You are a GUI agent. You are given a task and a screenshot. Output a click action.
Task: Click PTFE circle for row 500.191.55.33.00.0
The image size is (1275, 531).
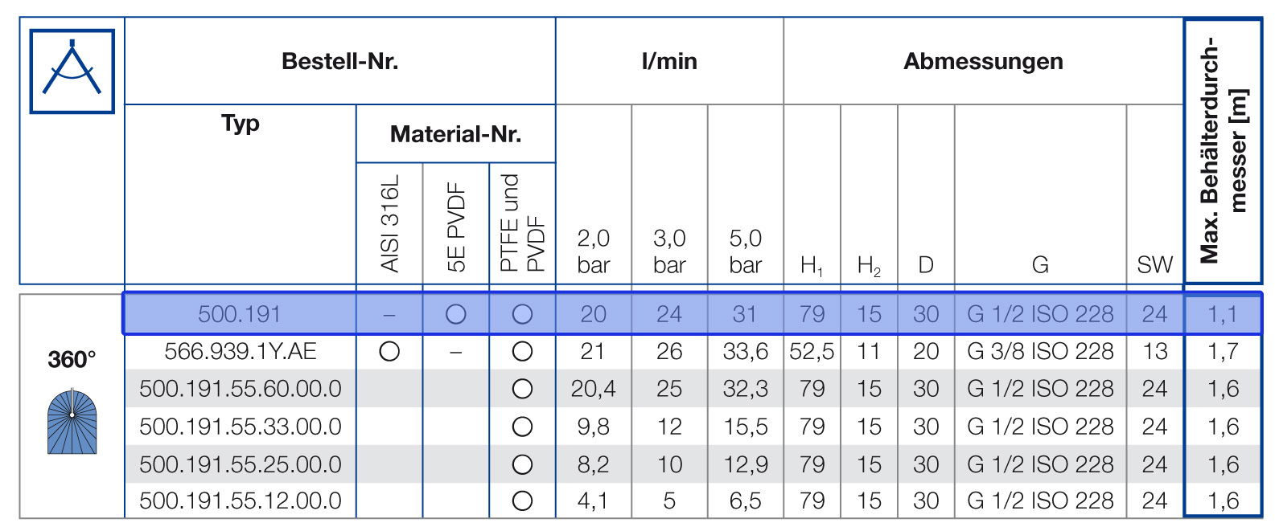click(522, 427)
